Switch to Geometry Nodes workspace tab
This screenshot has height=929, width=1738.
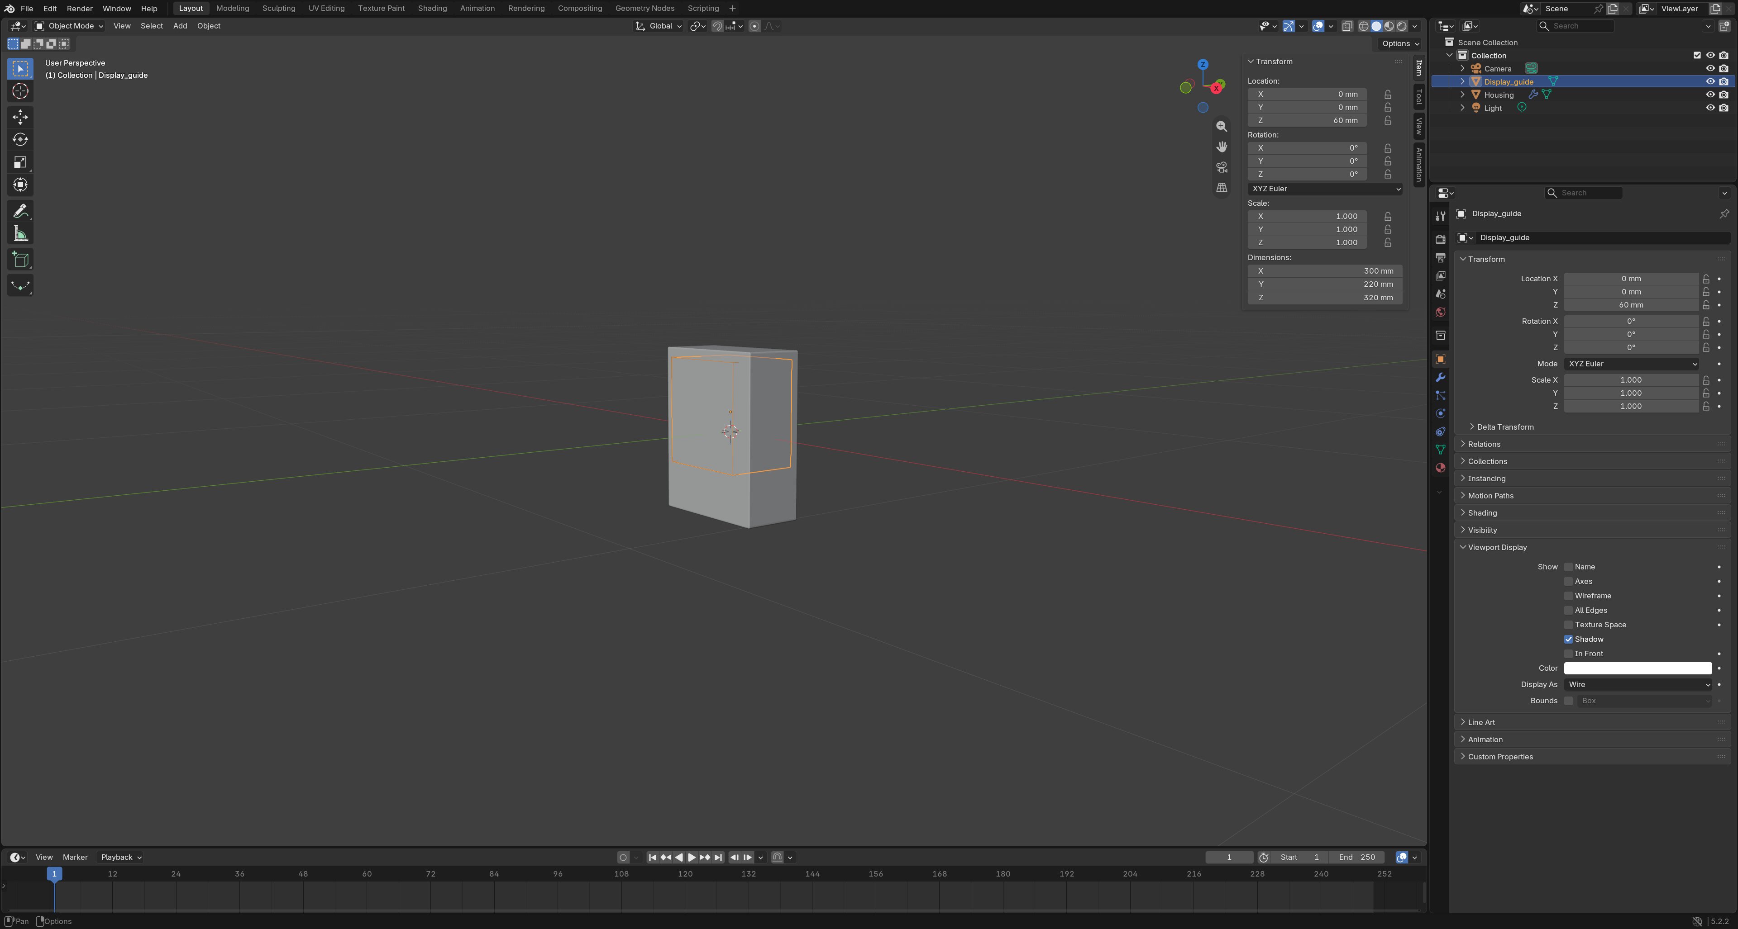click(x=645, y=8)
